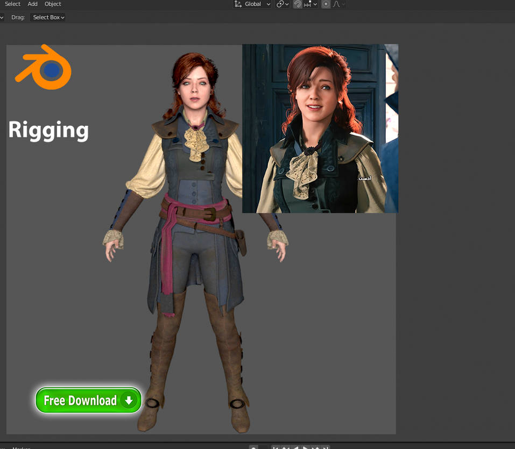Screen dimensions: 515x449
Task: Open the Global transform orientation dropdown
Action: click(252, 4)
